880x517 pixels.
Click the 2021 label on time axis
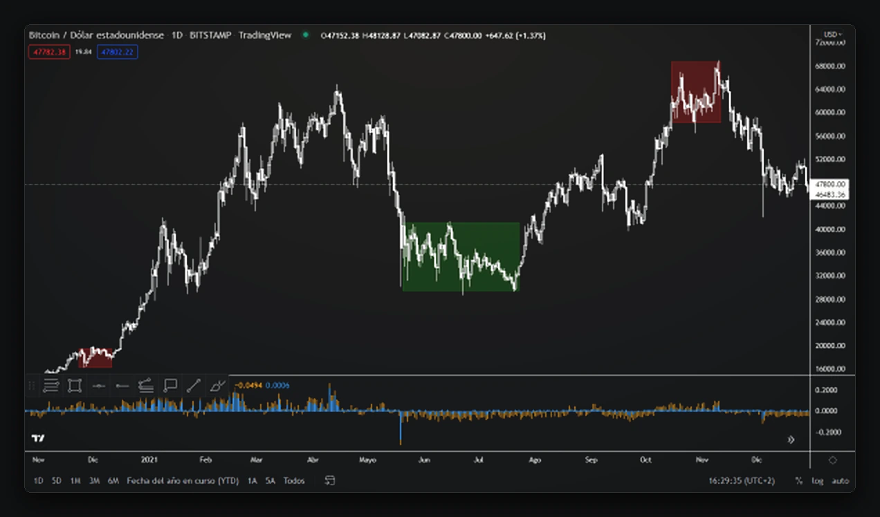pos(150,460)
